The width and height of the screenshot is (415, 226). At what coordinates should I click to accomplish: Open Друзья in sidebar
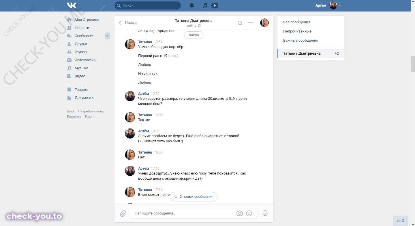[x=81, y=44]
